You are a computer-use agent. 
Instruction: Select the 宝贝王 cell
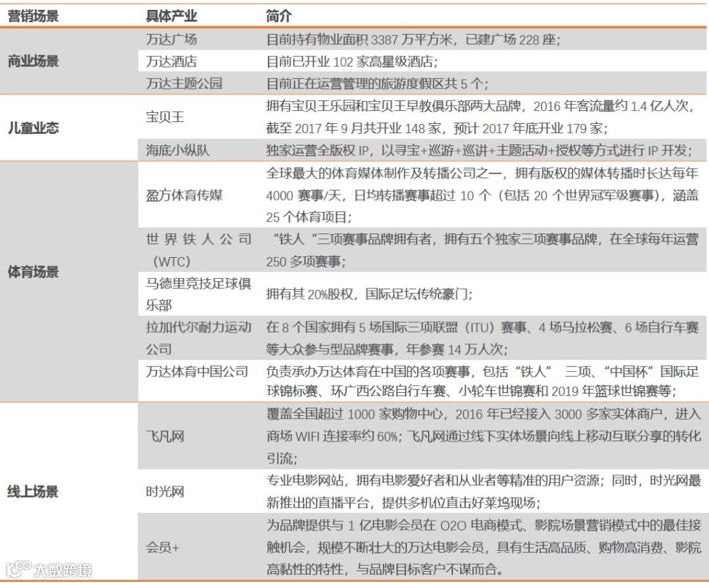165,117
